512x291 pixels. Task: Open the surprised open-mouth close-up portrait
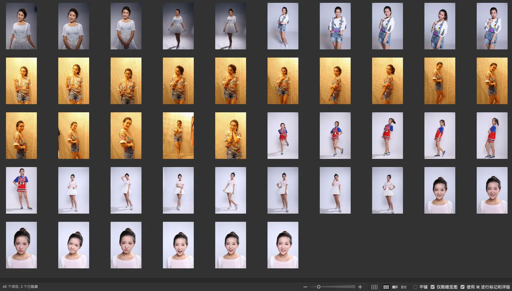coord(178,245)
